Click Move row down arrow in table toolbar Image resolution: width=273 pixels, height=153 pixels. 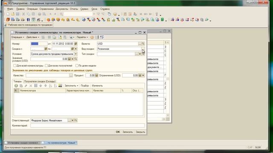46,86
